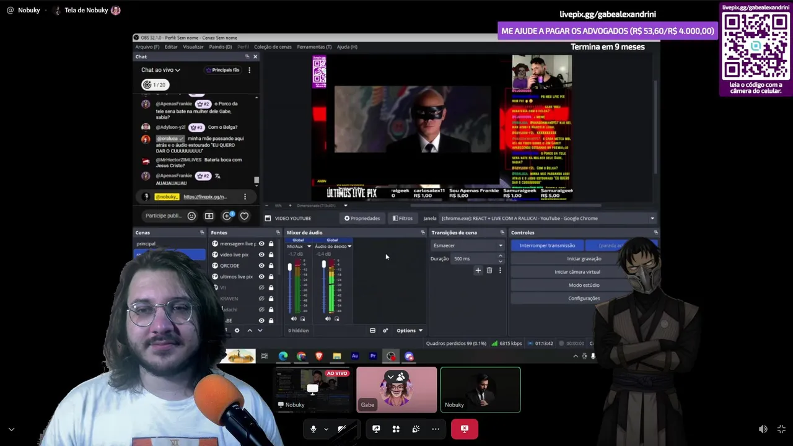Image resolution: width=793 pixels, height=446 pixels.
Task: Open the Áudio do desktop channel dropdown
Action: [349, 247]
